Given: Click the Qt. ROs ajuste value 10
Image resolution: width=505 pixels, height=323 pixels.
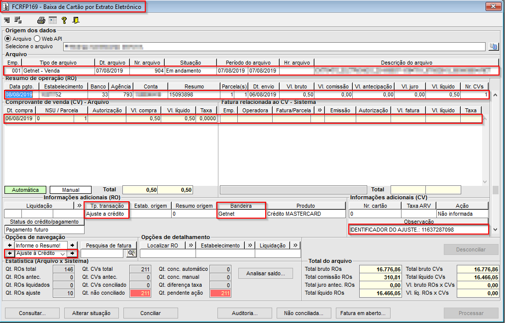Looking at the screenshot, I should [x=64, y=293].
